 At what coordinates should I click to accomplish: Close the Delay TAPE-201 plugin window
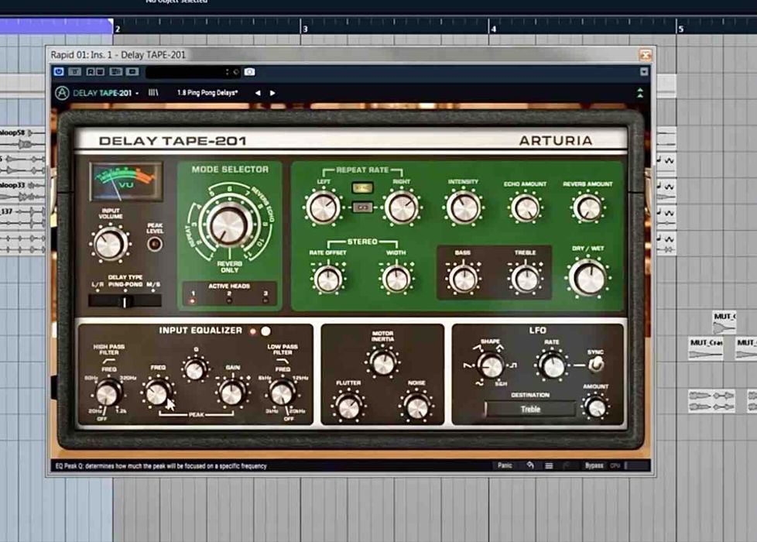645,55
